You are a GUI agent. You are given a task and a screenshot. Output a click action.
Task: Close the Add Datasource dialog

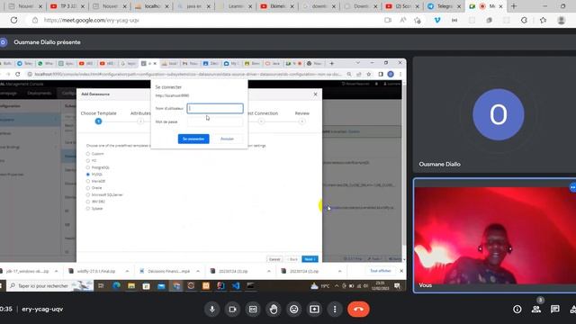315,94
